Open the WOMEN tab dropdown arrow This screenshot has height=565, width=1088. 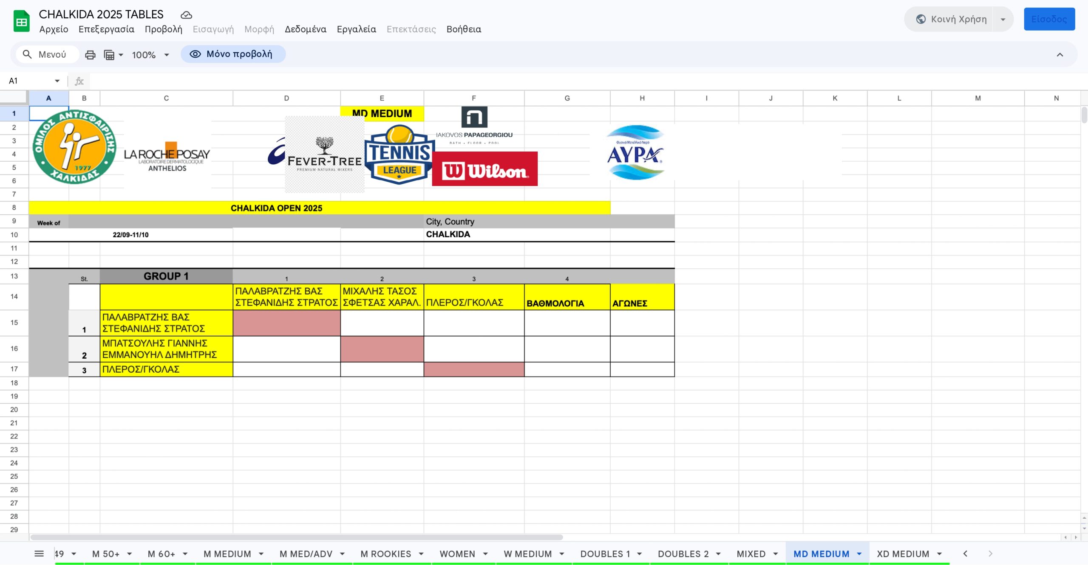coord(485,554)
